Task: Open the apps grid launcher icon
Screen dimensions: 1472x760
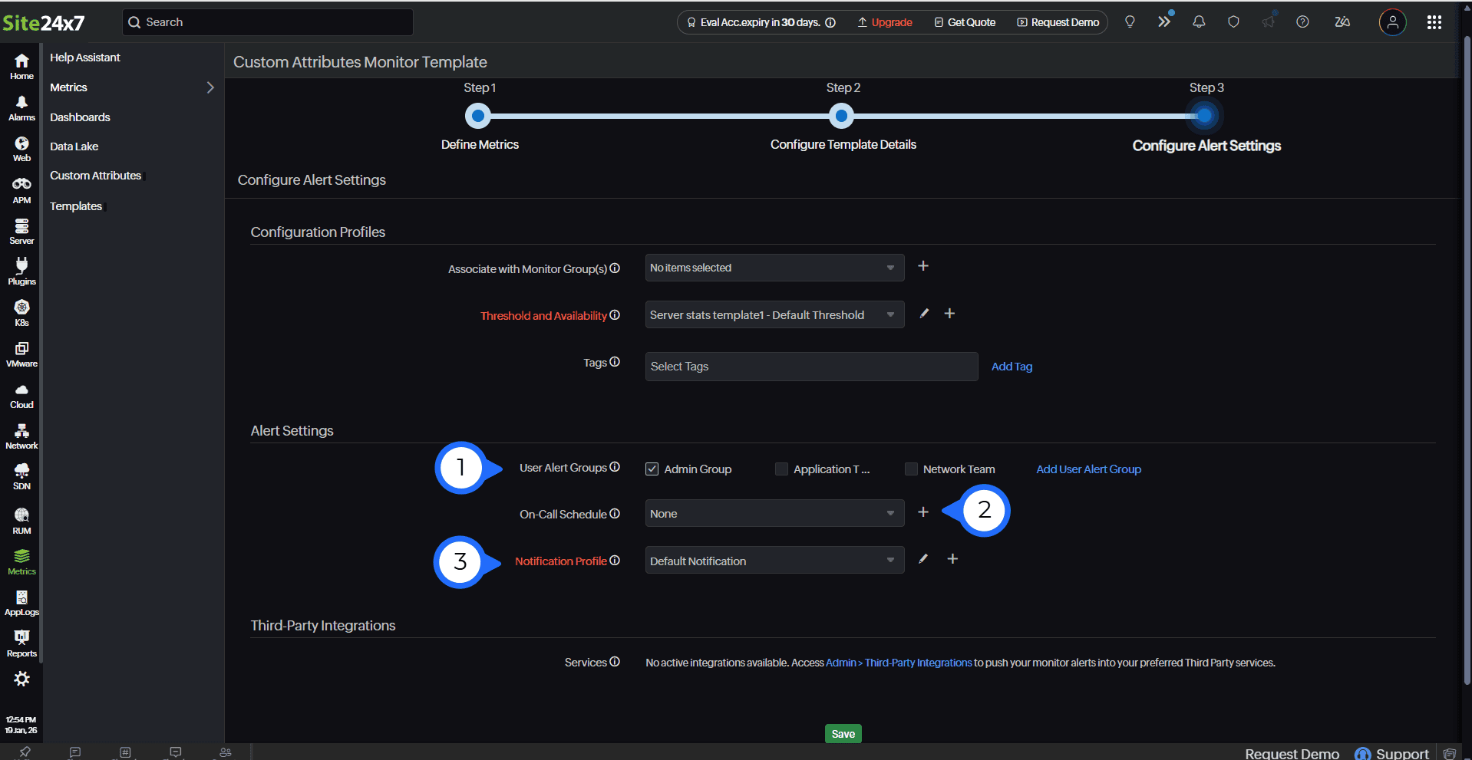Action: coord(1434,22)
